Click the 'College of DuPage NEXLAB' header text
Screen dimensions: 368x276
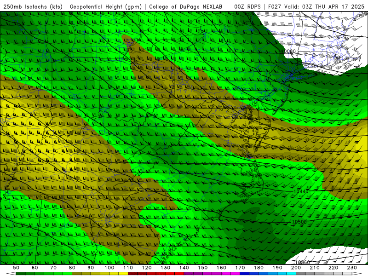(x=186, y=6)
